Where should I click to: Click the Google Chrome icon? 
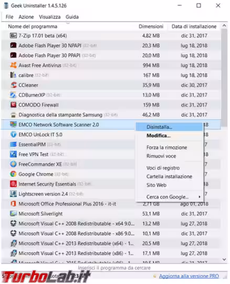pos(13,174)
